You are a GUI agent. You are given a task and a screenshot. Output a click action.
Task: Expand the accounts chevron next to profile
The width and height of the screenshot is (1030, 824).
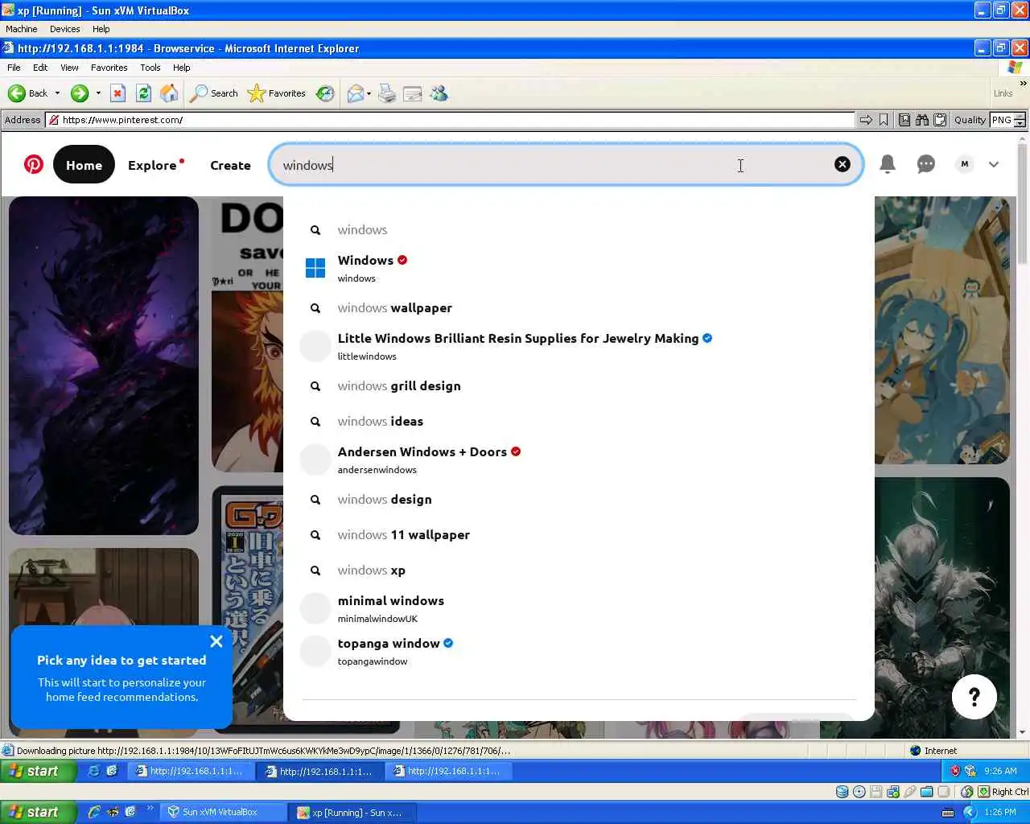pos(994,164)
